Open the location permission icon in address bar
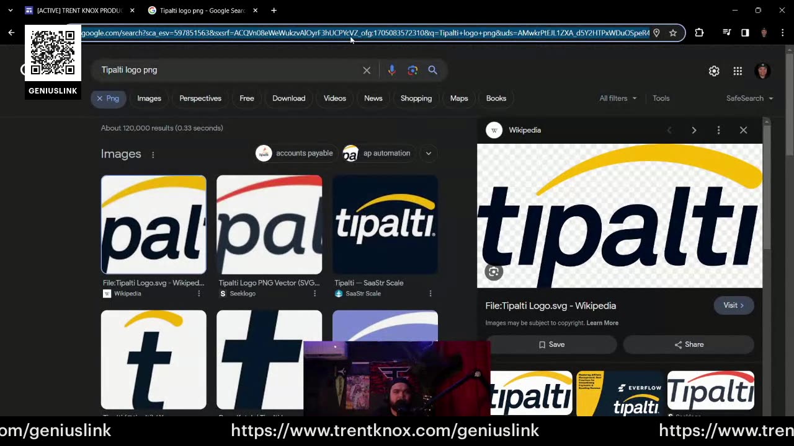This screenshot has width=794, height=446. point(656,33)
